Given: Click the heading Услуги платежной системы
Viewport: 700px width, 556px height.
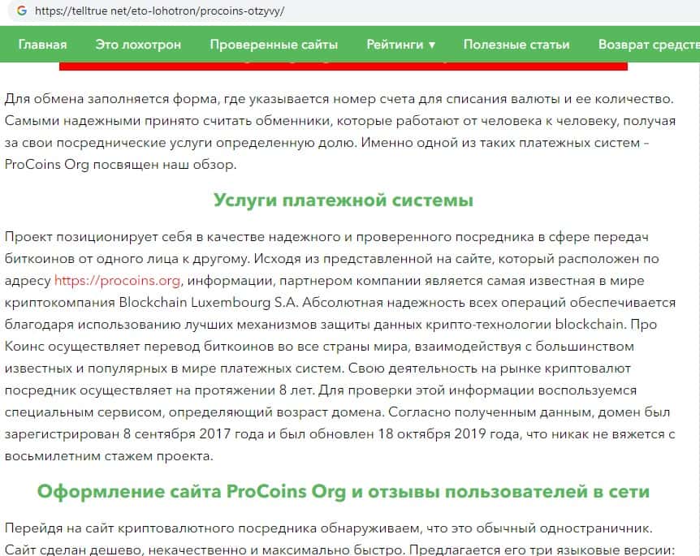Looking at the screenshot, I should click(x=344, y=200).
